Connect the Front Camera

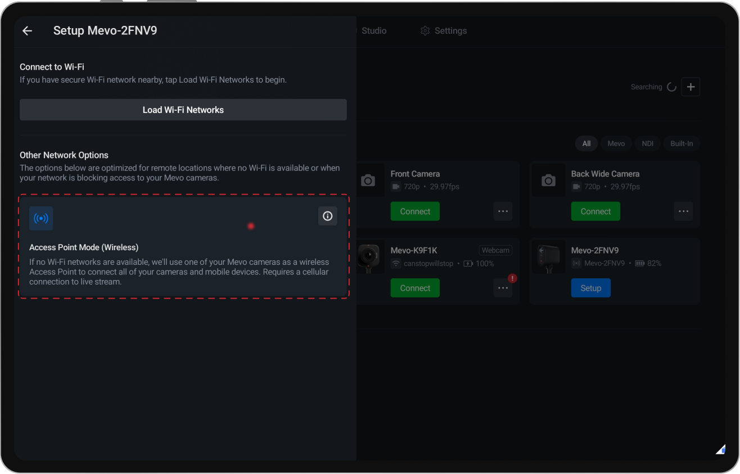click(415, 211)
